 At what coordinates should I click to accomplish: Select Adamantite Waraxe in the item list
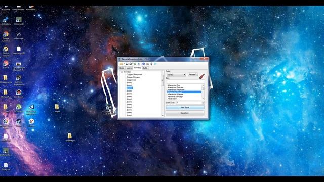(x=175, y=95)
